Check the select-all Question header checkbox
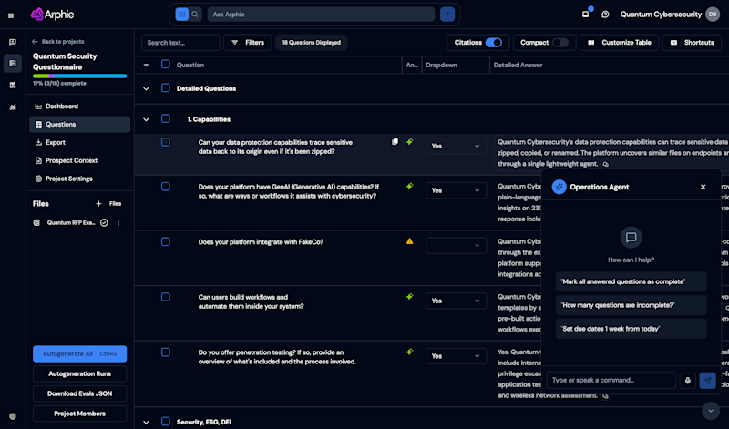 (166, 64)
